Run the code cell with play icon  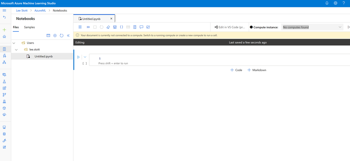(78, 57)
